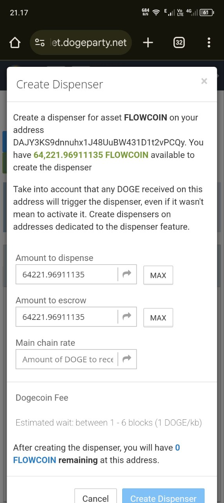The height and width of the screenshot is (503, 224).
Task: Cancel the dispenser creation
Action: click(96, 496)
